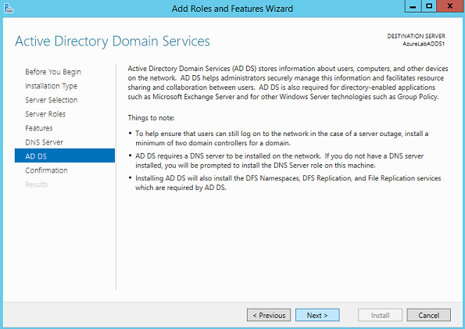Click the 'Things to note:' text
This screenshot has width=465, height=329.
[x=152, y=118]
